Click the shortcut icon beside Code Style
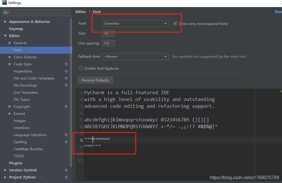 click(x=66, y=64)
